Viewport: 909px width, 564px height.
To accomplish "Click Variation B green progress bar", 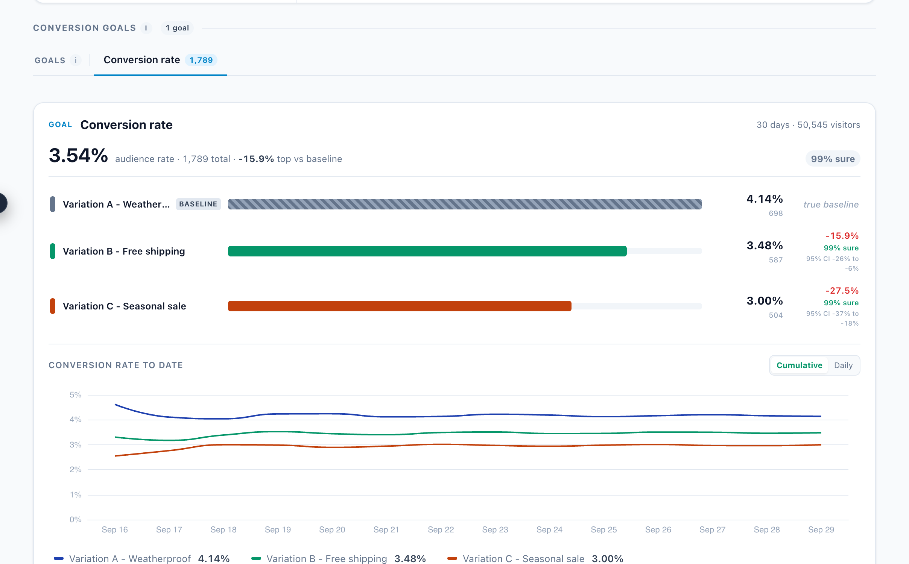I will [427, 251].
